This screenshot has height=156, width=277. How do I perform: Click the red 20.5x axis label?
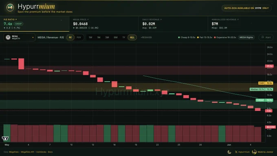click(269, 66)
